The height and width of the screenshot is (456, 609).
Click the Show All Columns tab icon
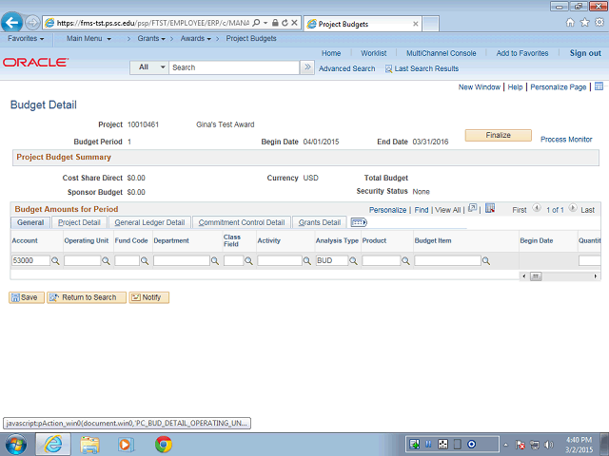[x=359, y=222]
